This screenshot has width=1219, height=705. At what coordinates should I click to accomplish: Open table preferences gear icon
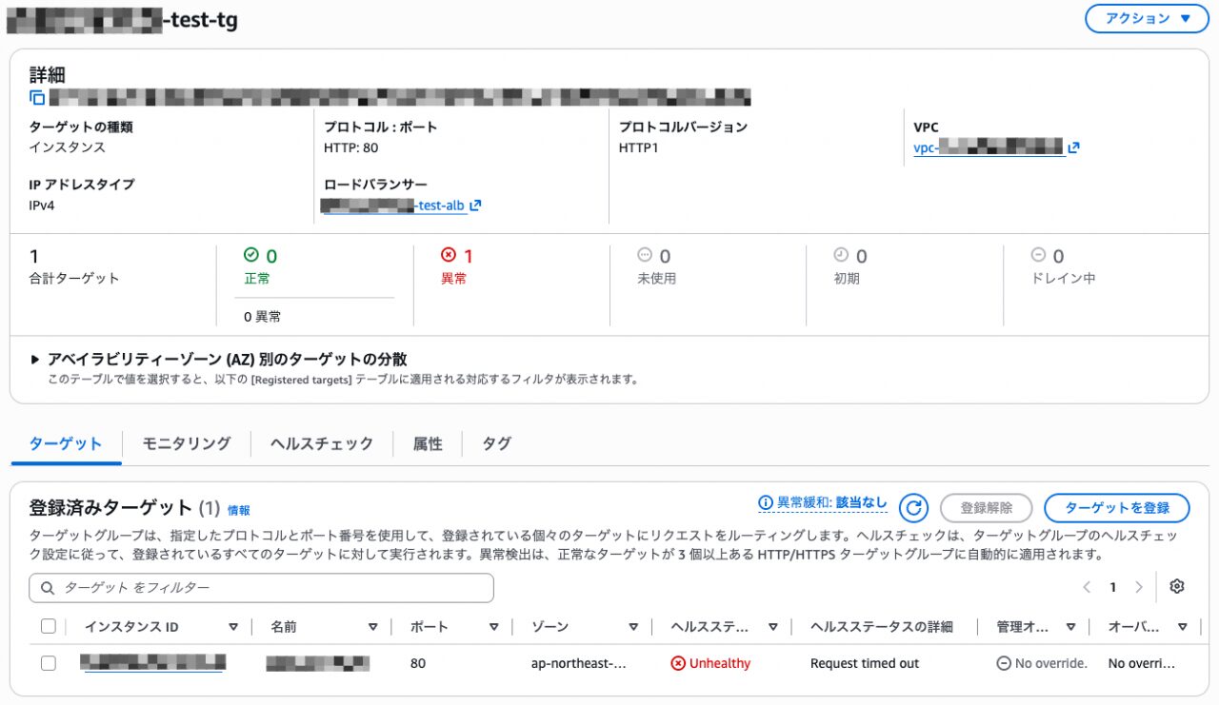pyautogui.click(x=1177, y=586)
